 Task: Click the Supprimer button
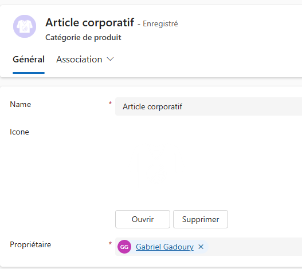point(201,219)
